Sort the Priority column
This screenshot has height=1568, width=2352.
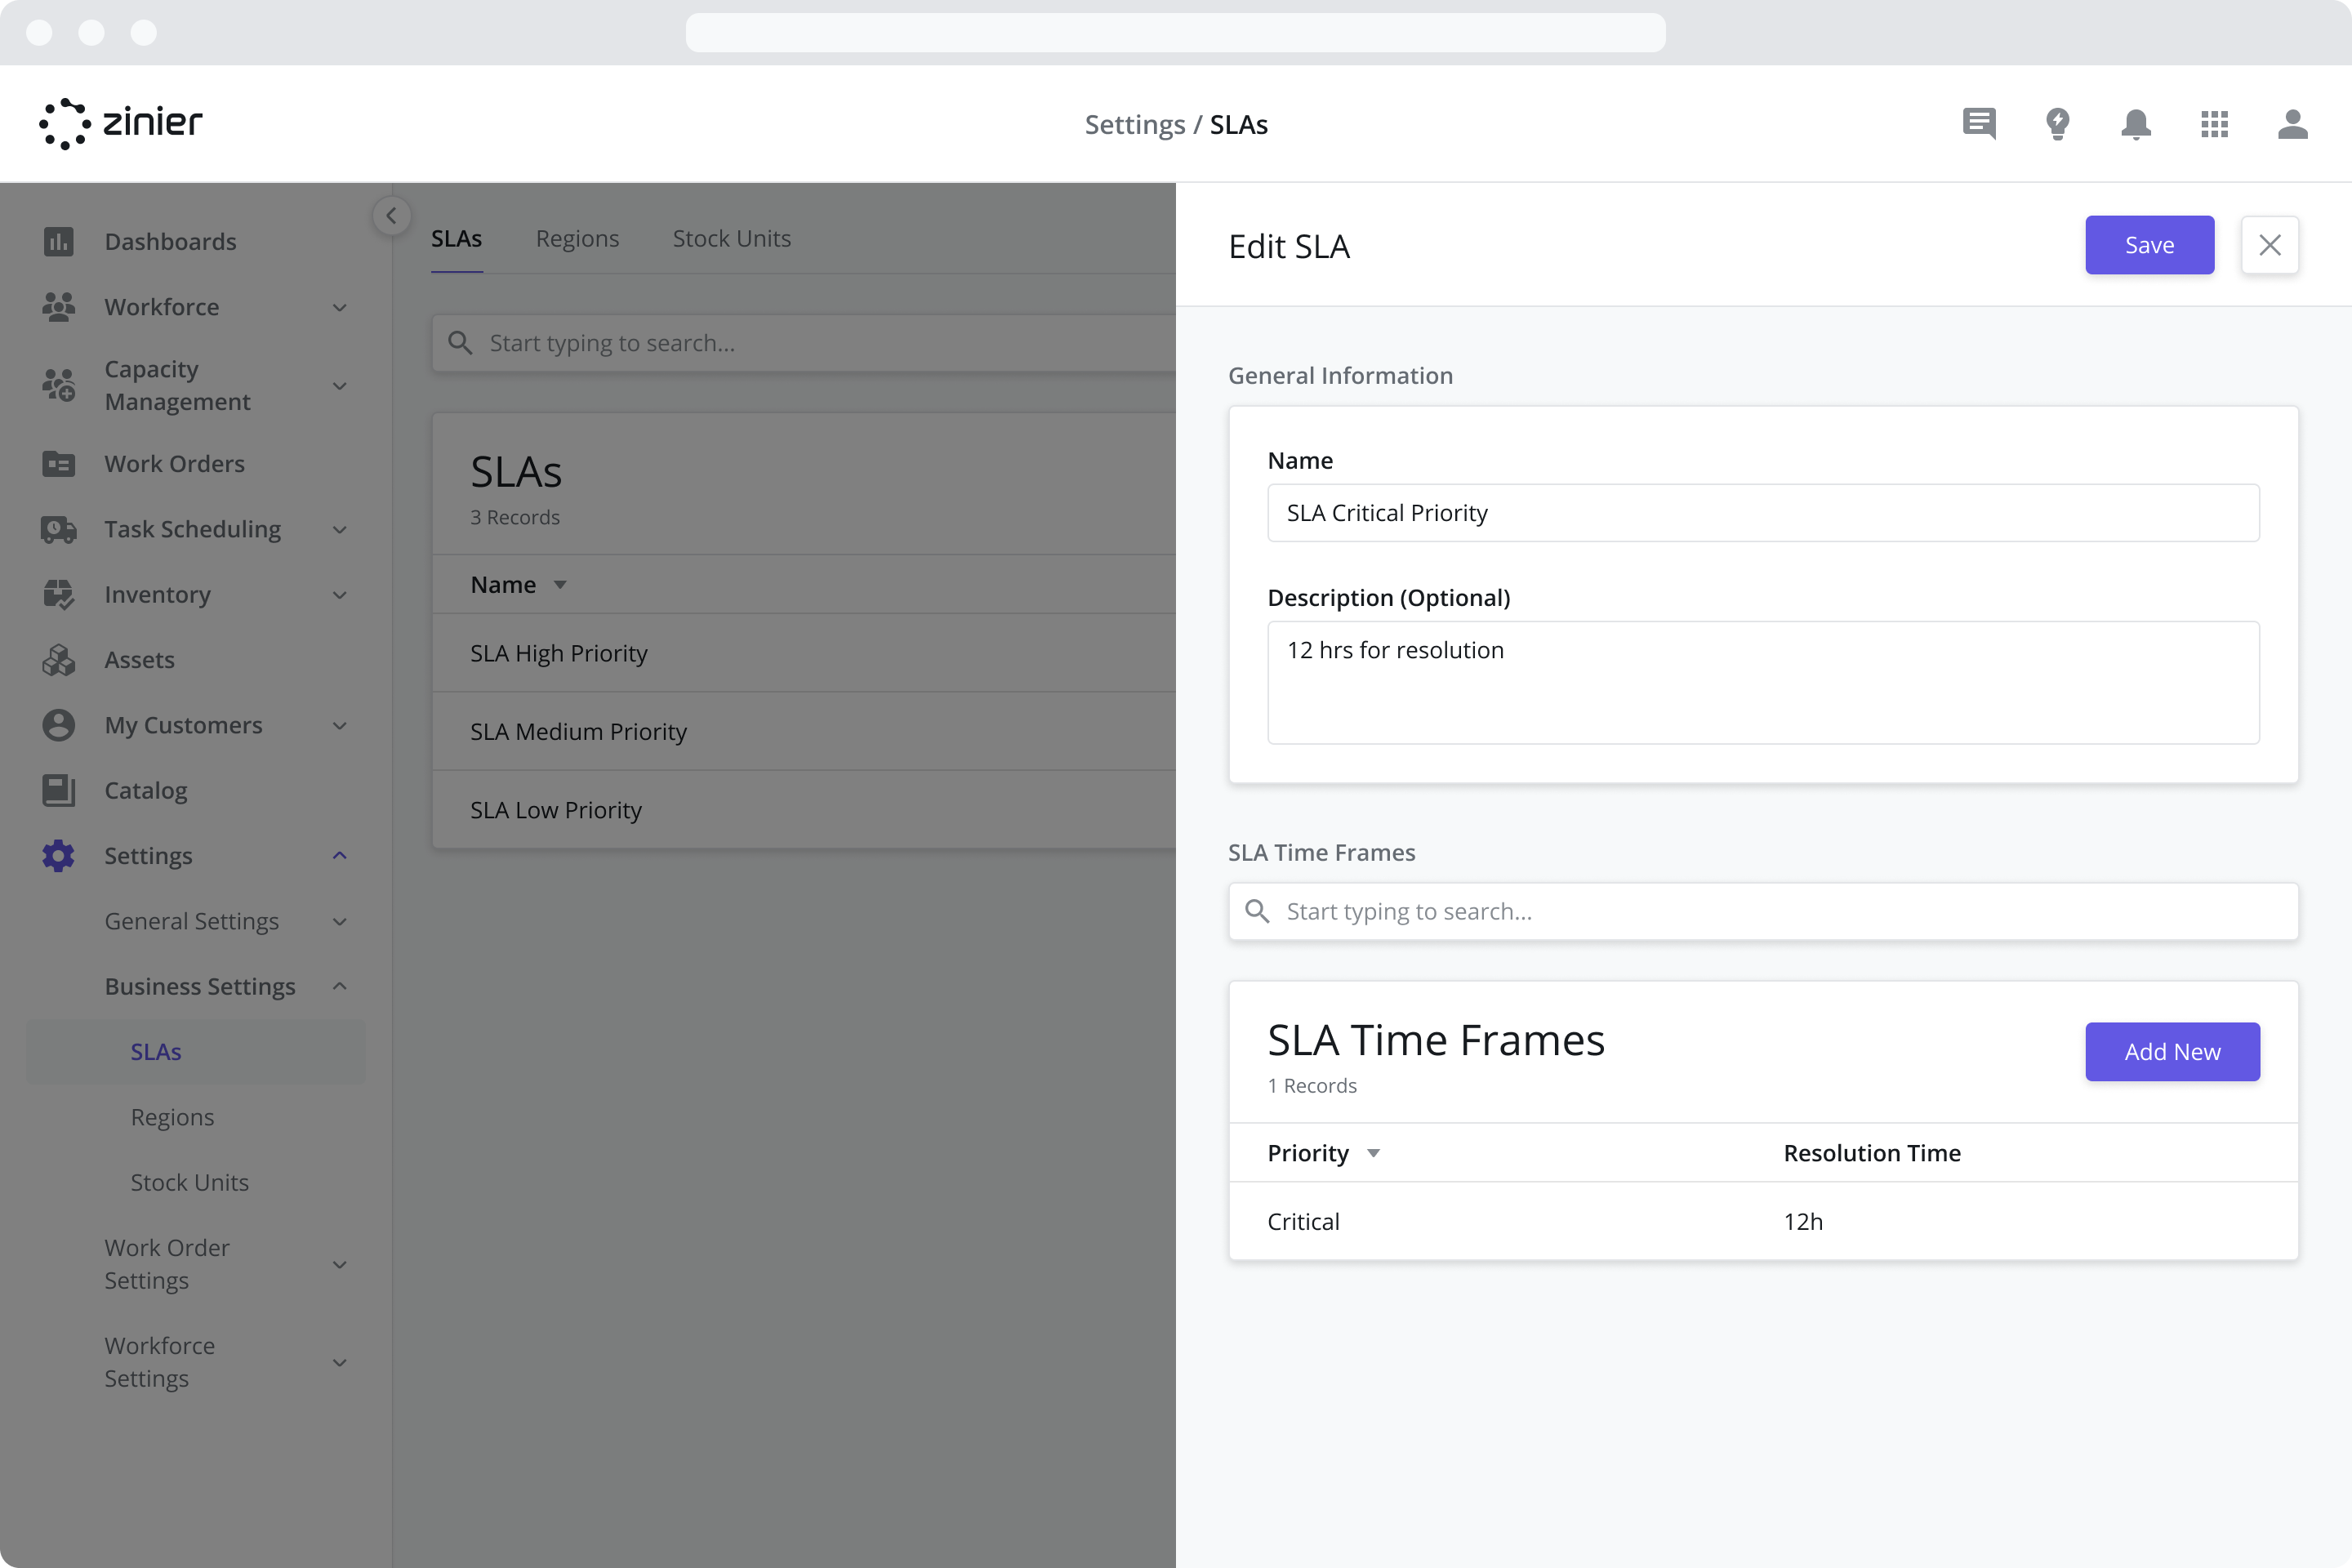click(x=1373, y=1153)
